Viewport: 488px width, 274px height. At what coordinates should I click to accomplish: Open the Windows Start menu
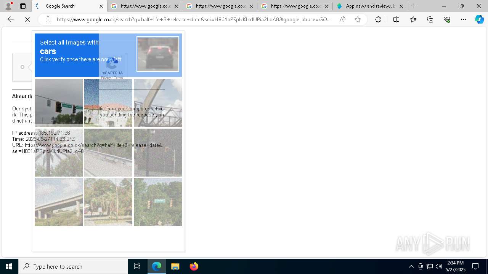pos(9,266)
